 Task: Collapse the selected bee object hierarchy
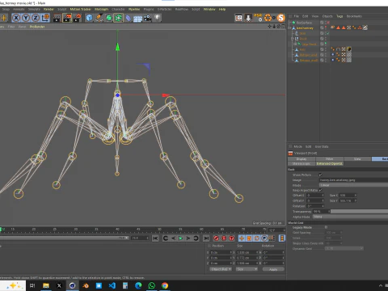(289, 27)
